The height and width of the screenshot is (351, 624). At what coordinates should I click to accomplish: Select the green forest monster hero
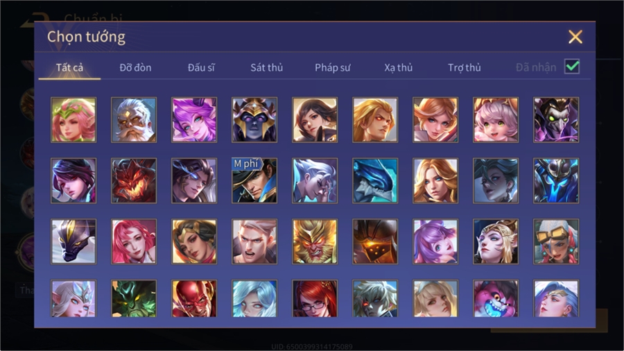(x=134, y=298)
